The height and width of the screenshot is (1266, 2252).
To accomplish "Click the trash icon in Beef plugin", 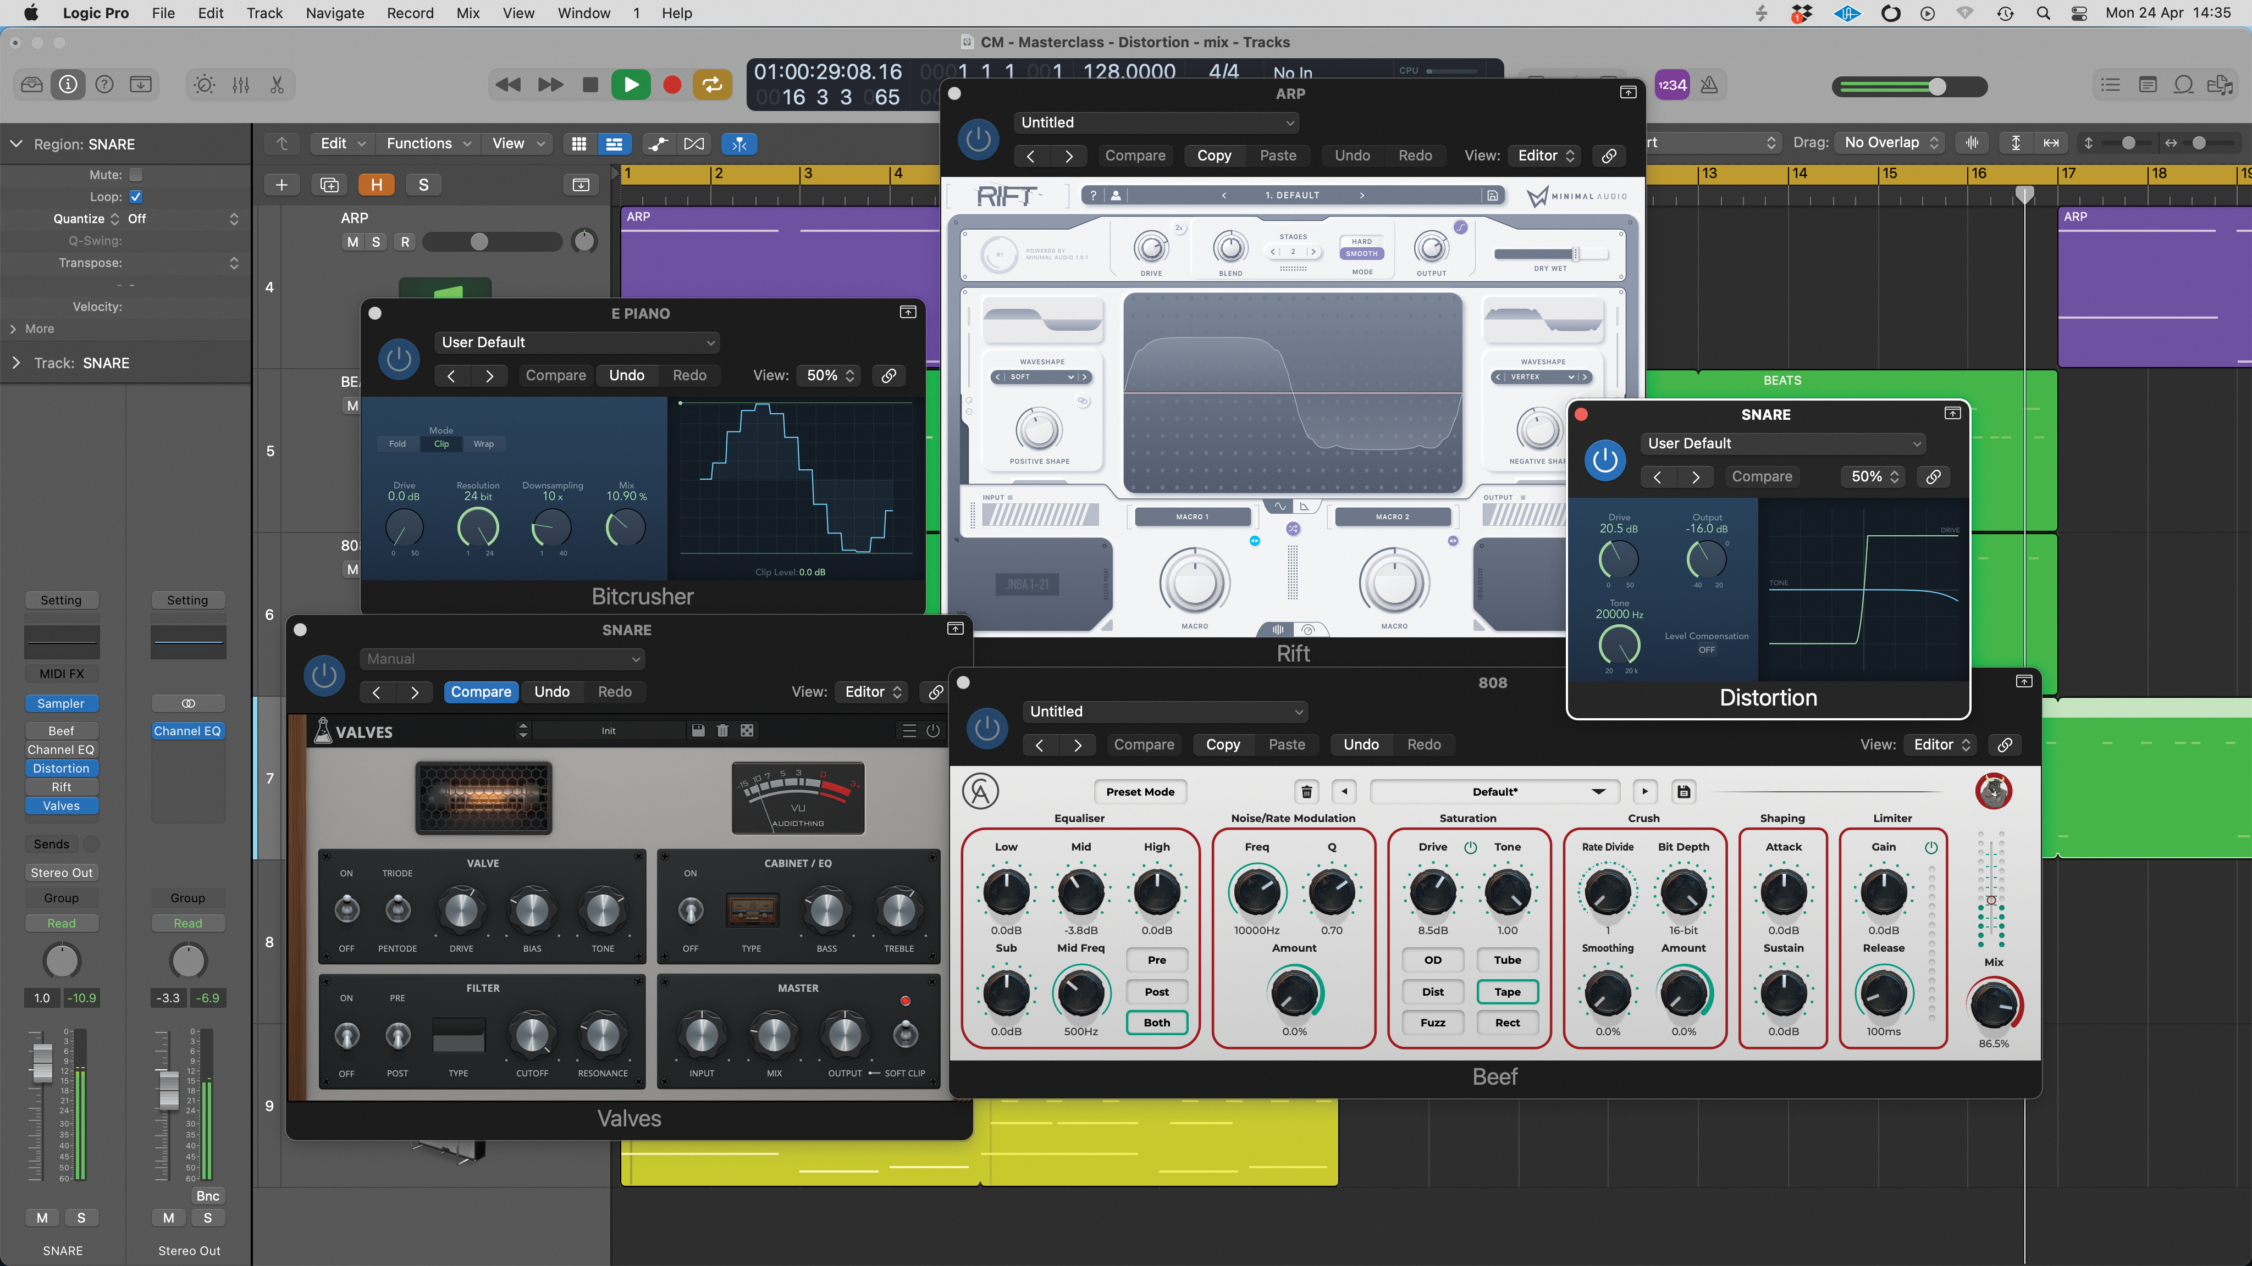I will click(x=1306, y=792).
